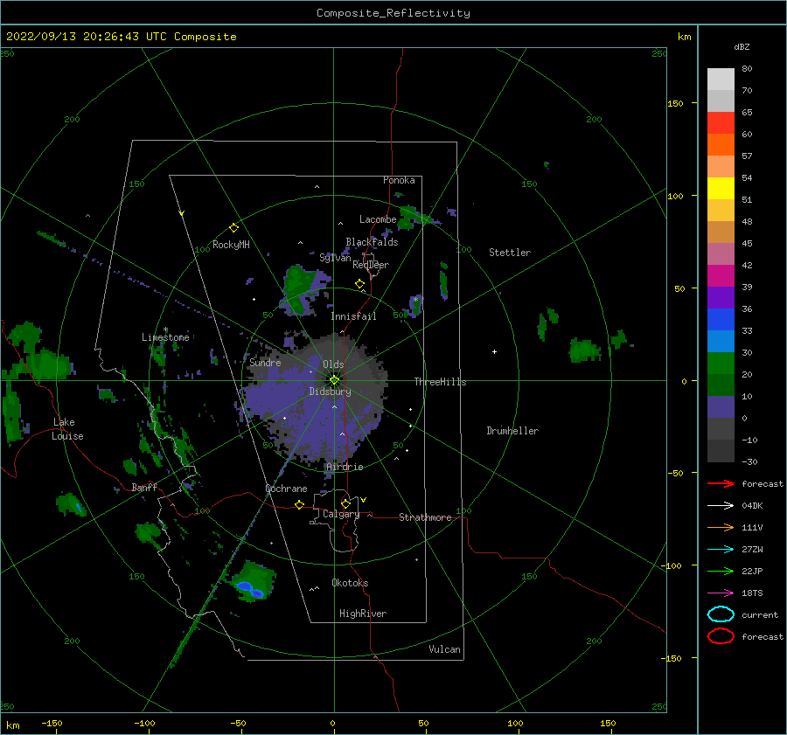Click the 150 tick on right axis
Screen dimensions: 787x735
tap(675, 103)
